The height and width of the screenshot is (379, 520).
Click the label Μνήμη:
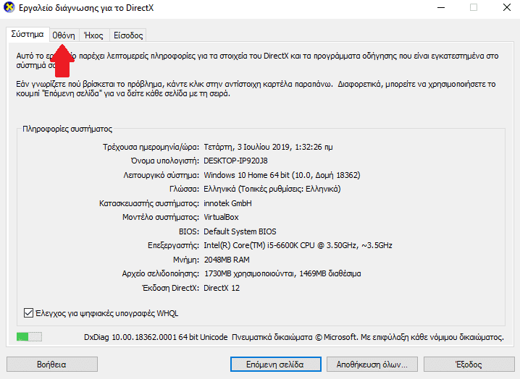186,260
